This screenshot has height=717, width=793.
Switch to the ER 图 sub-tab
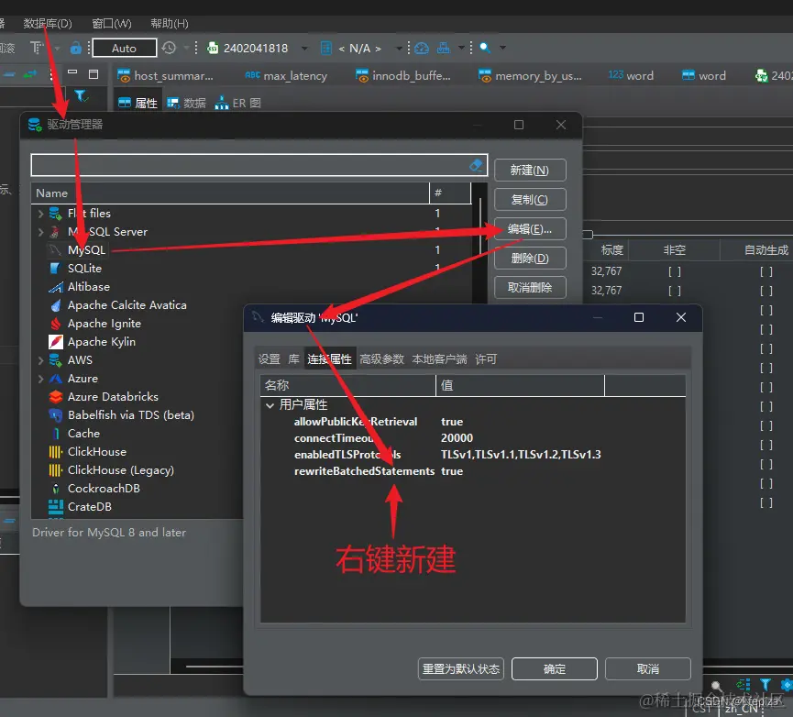[x=237, y=104]
